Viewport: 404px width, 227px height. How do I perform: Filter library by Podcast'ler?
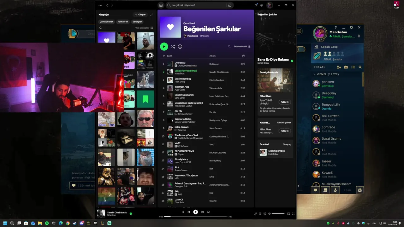(x=123, y=22)
